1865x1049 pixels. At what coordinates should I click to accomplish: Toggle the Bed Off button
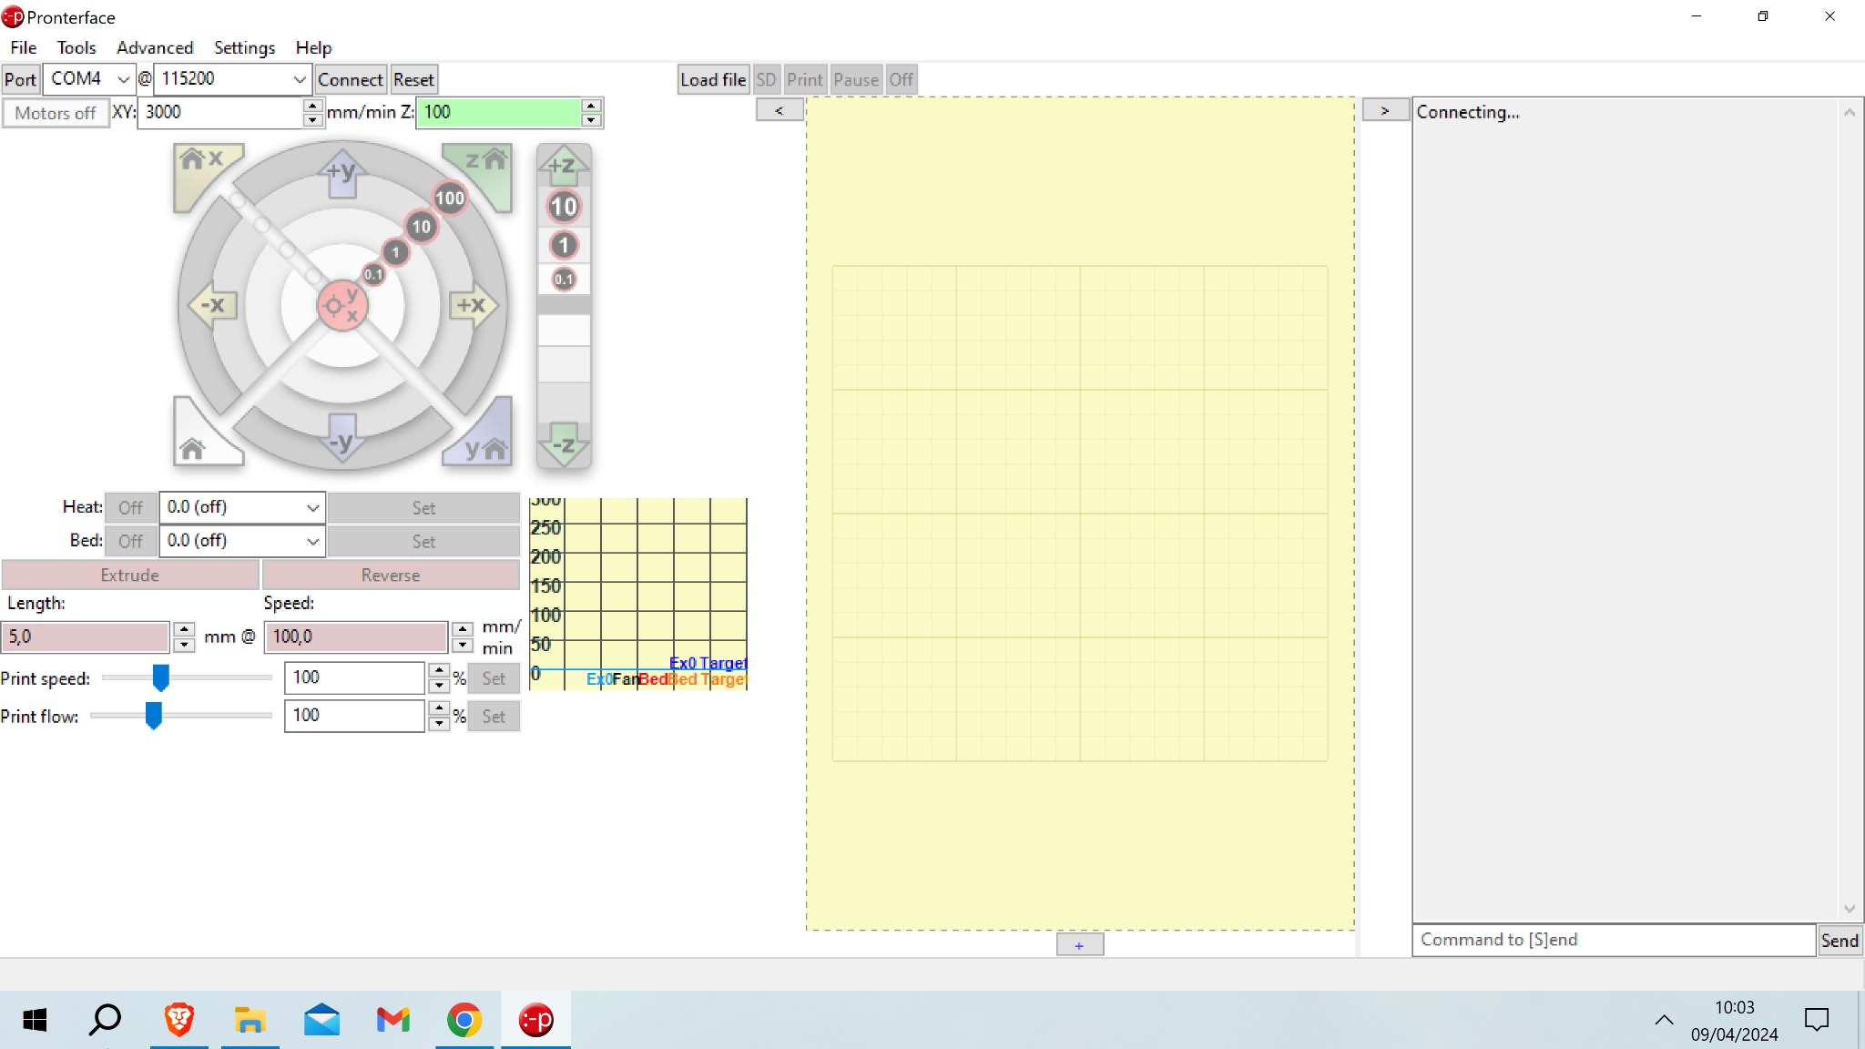pyautogui.click(x=130, y=541)
